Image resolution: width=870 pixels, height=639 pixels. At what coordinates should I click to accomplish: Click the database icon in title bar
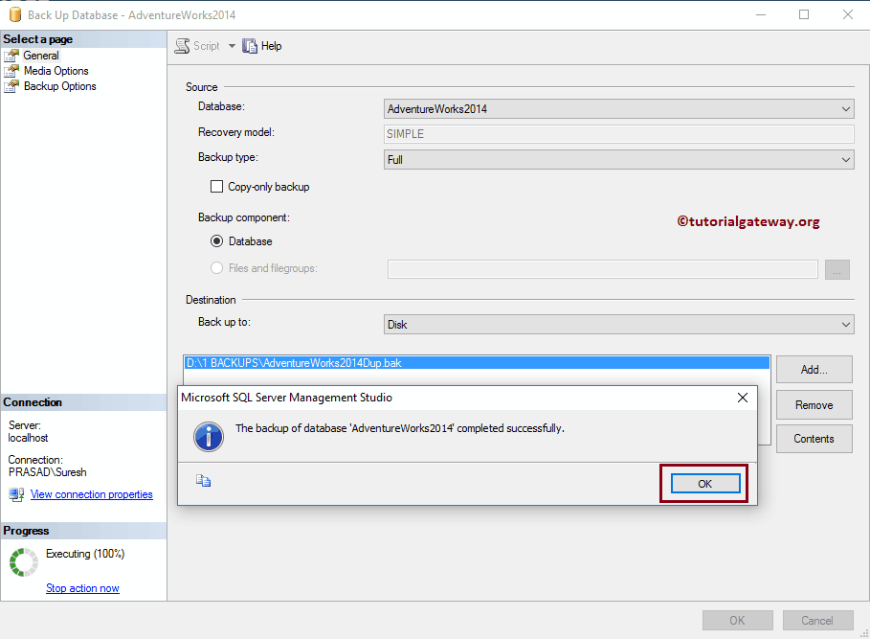(15, 14)
